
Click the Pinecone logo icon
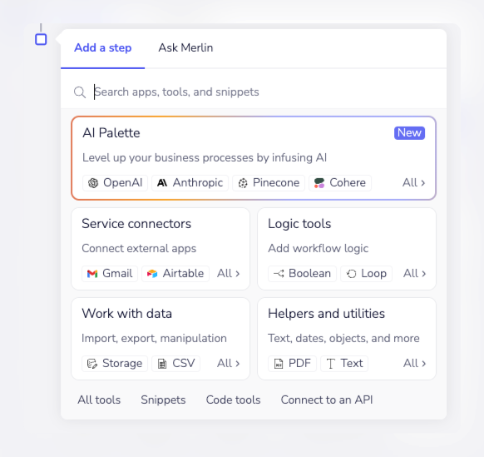243,183
